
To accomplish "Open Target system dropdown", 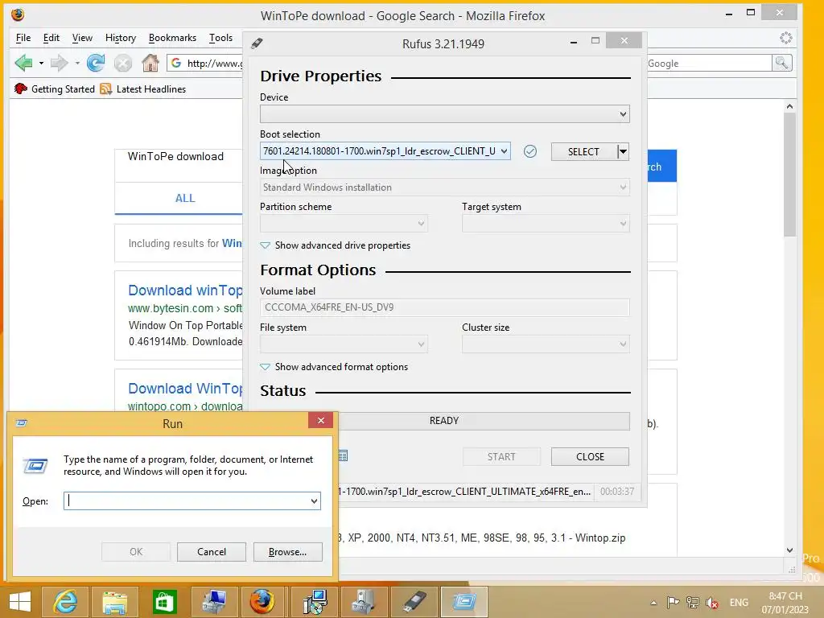I will 546,224.
